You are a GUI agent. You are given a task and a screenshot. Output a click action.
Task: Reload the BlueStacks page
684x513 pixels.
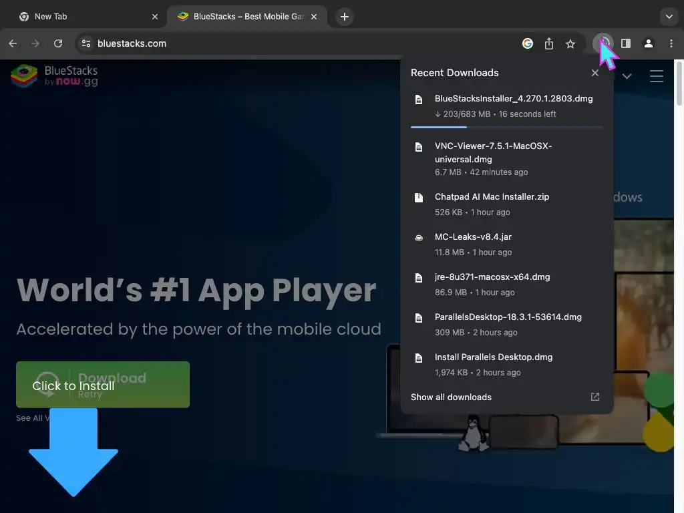(58, 43)
